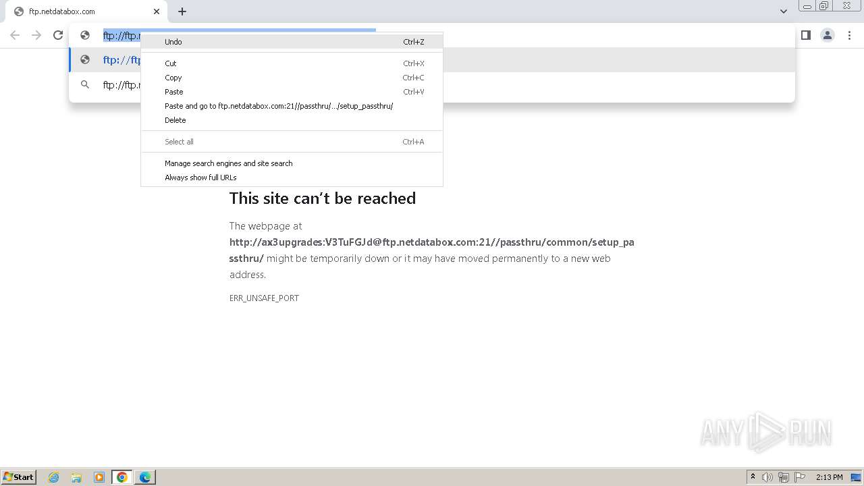Choose Delete from the context menu
The image size is (864, 486).
(292, 120)
